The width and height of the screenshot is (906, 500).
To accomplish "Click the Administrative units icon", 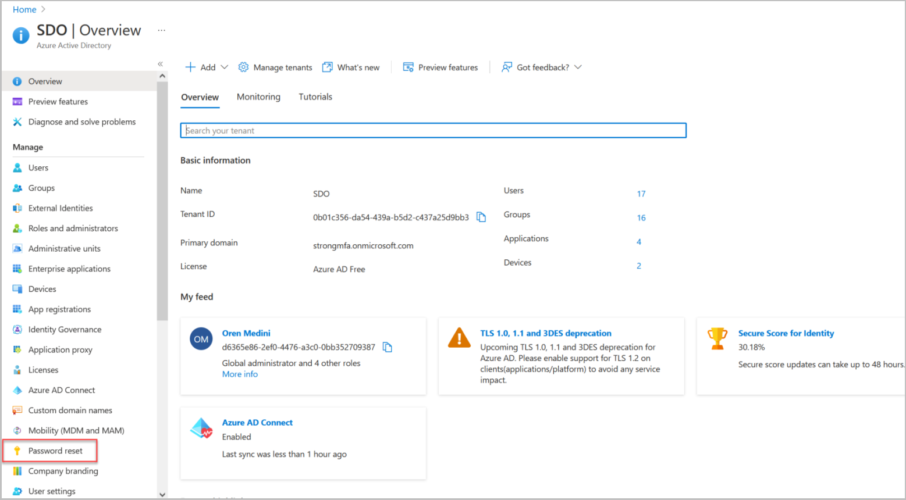I will click(17, 249).
